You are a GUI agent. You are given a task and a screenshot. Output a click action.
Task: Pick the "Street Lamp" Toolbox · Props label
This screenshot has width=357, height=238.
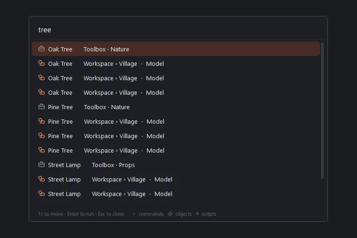pyautogui.click(x=64, y=165)
